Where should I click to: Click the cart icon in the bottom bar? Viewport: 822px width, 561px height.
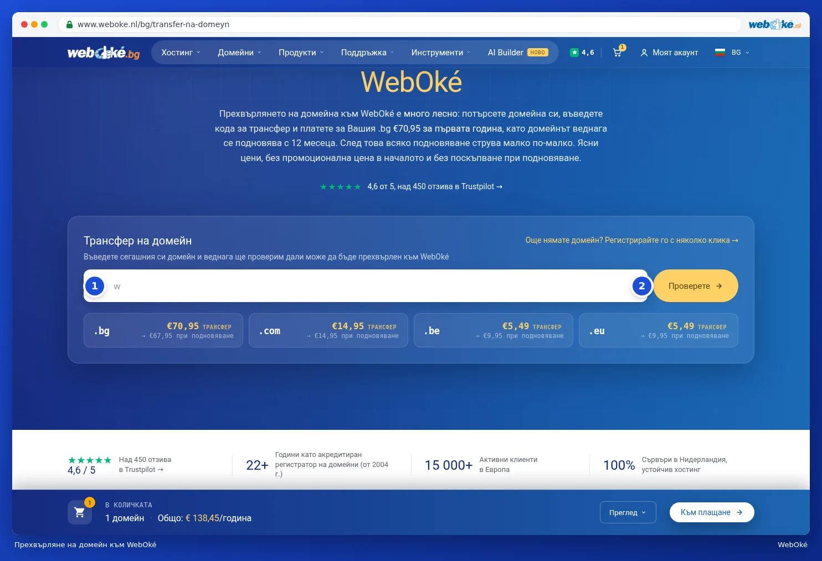pyautogui.click(x=80, y=512)
